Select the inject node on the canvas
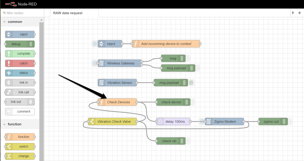304x161 pixels. point(110,44)
